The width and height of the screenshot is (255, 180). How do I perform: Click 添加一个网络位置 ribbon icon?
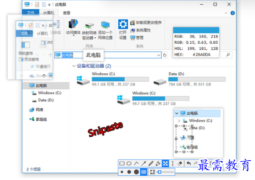pos(105,31)
